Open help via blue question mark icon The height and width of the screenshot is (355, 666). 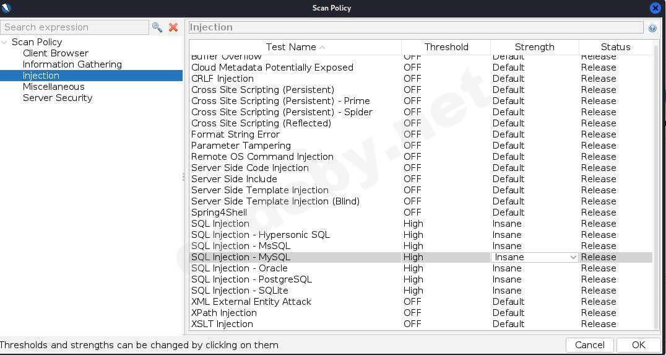pyautogui.click(x=652, y=28)
